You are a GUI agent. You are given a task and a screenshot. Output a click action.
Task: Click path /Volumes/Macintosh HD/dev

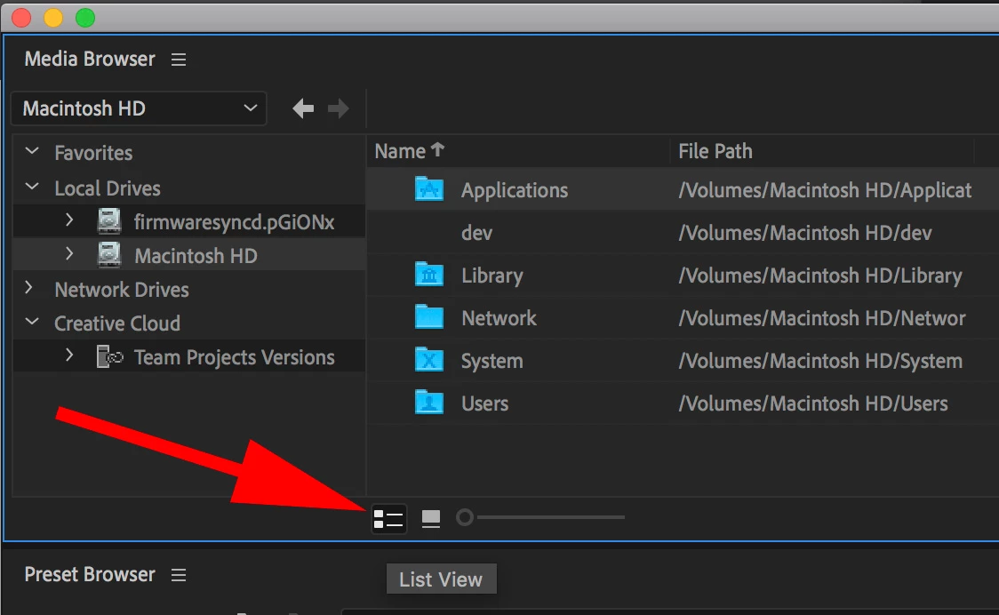(x=804, y=233)
